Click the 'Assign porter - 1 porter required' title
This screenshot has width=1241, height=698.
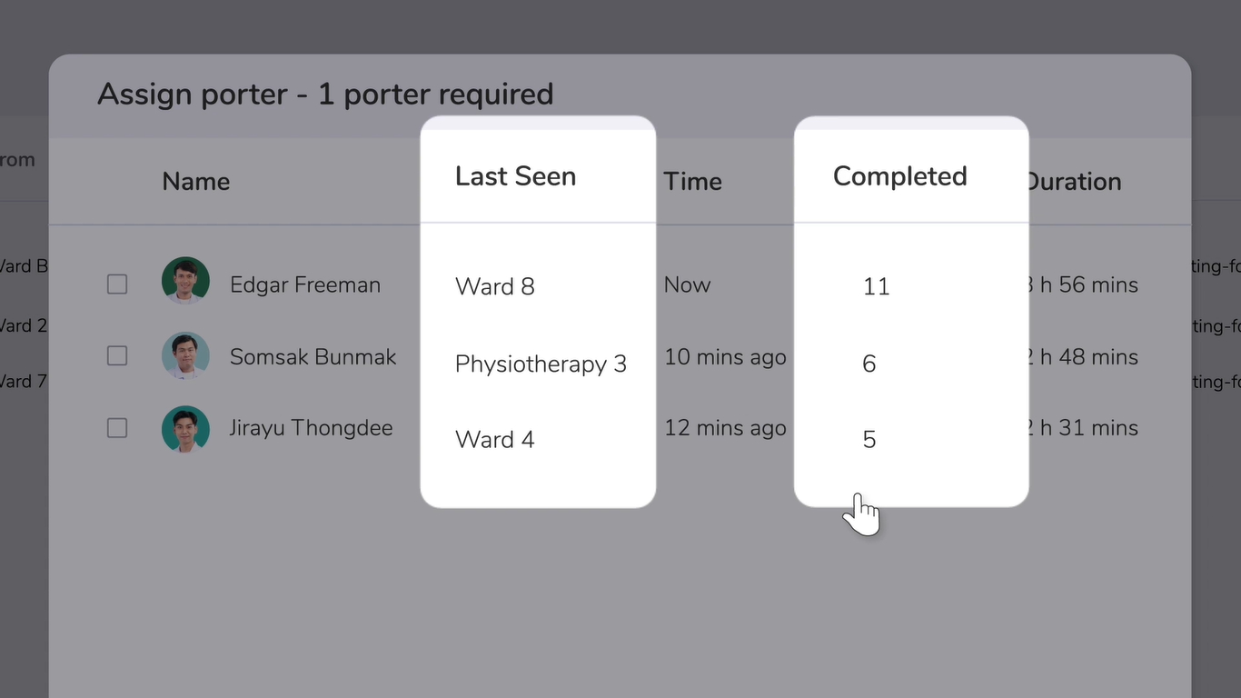click(x=325, y=95)
